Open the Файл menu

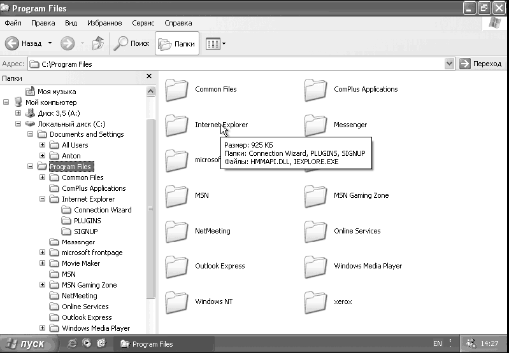[13, 23]
